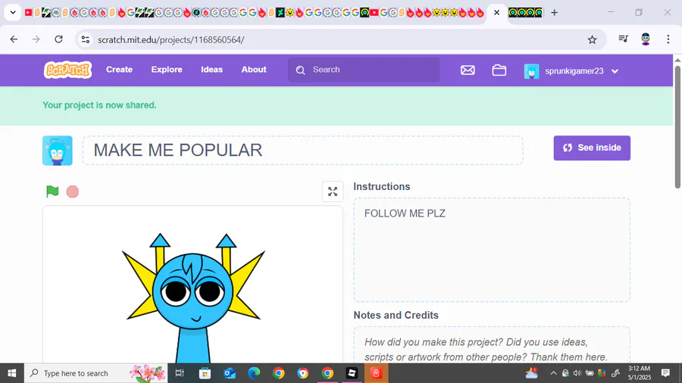Open the taskbar clock and date
Image resolution: width=682 pixels, height=383 pixels.
click(639, 373)
